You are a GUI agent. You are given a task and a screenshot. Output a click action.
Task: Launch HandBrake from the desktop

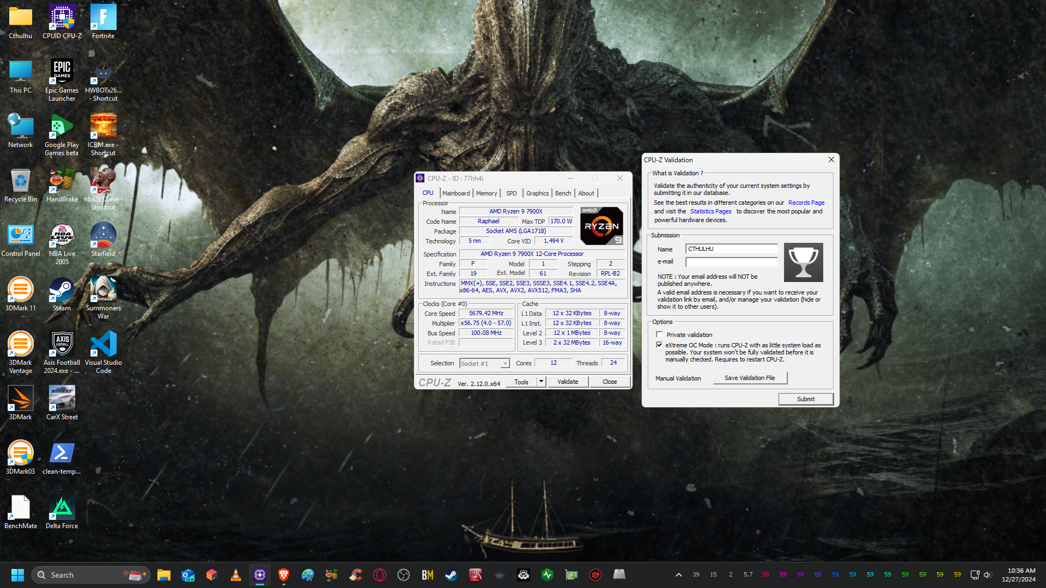62,186
